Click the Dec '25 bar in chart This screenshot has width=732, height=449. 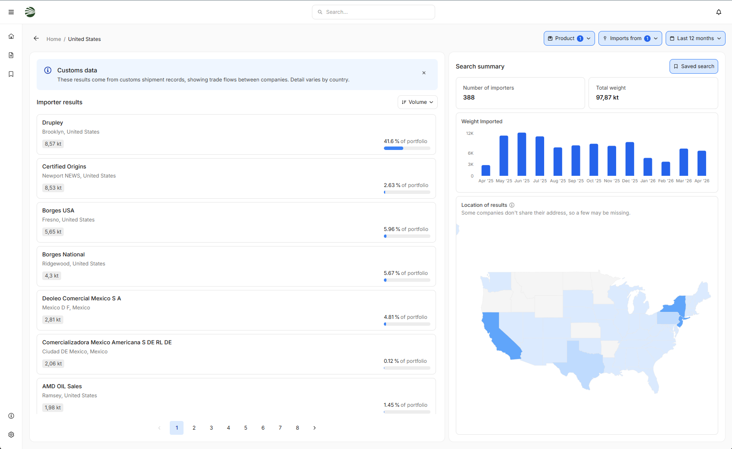click(x=629, y=159)
